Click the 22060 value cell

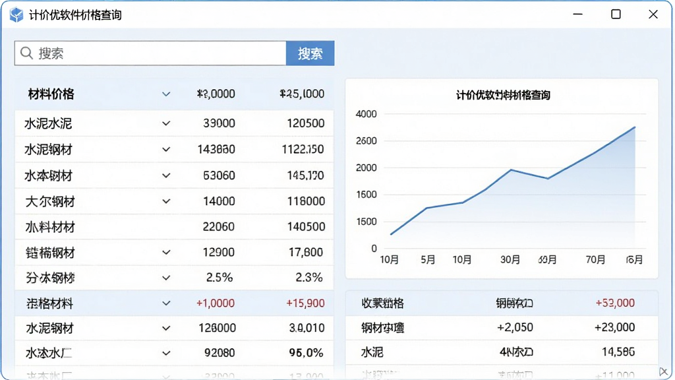[x=219, y=227]
